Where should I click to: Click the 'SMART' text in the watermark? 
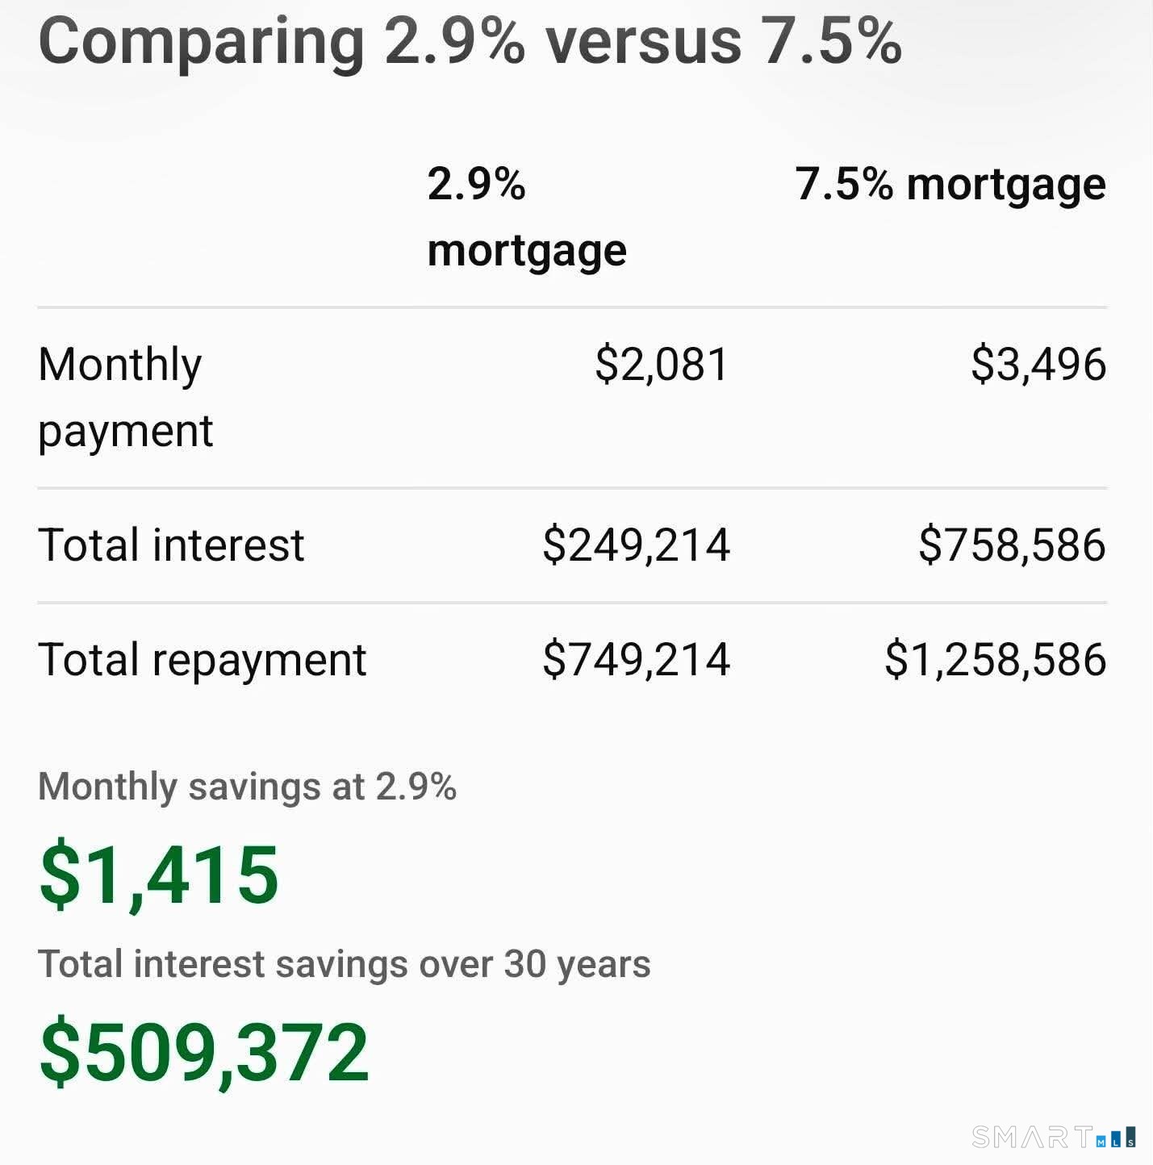(x=1033, y=1137)
